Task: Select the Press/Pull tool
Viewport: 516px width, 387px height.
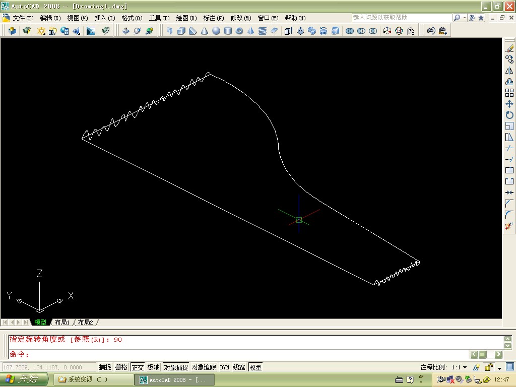Action: point(300,31)
